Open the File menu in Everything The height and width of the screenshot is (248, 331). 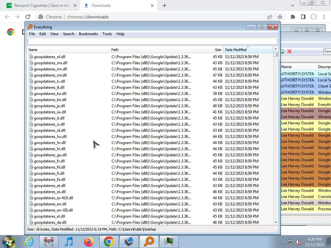(x=32, y=34)
